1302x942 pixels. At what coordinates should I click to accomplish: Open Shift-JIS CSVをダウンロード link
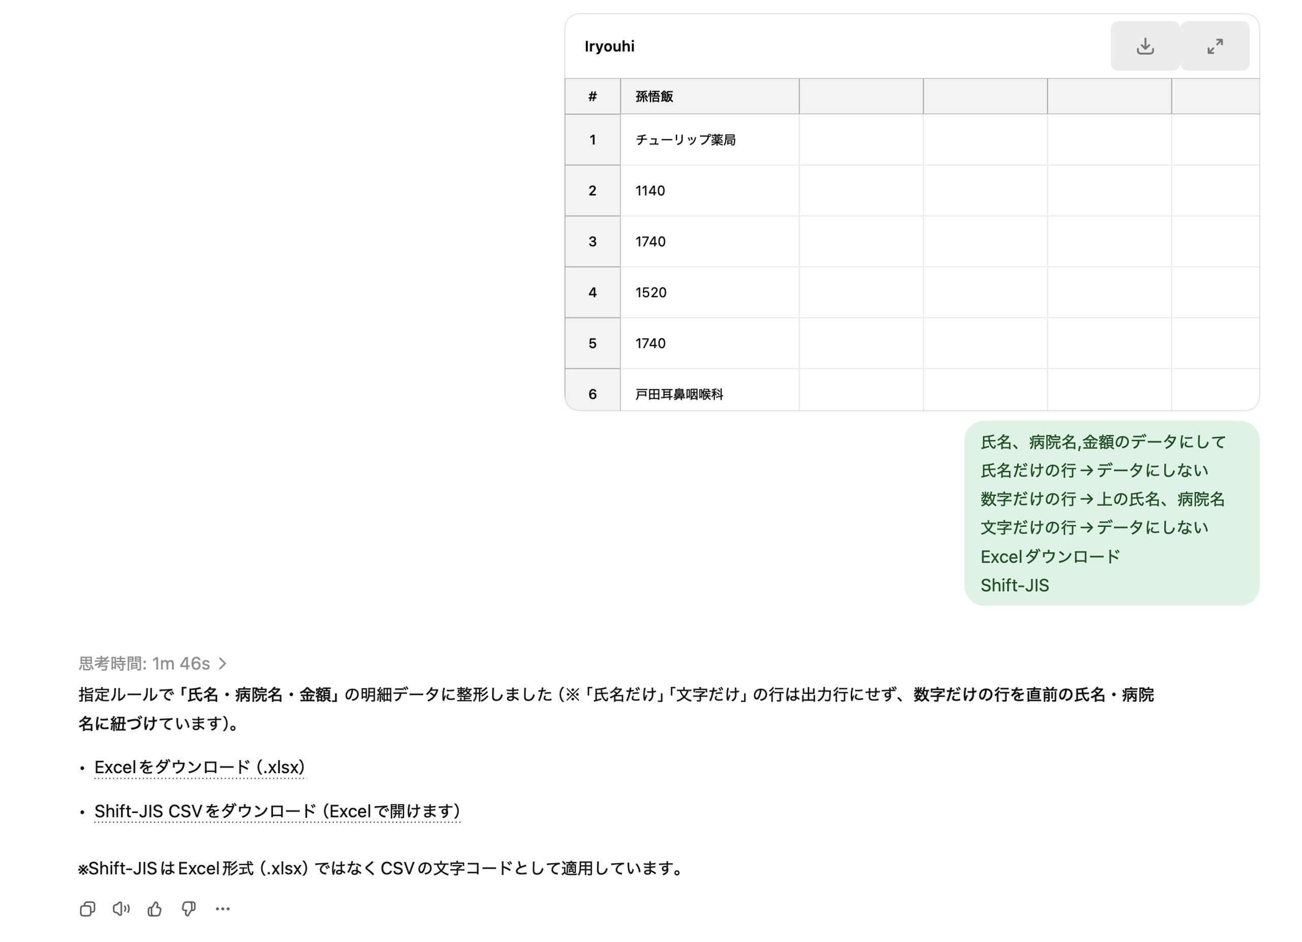(x=277, y=811)
